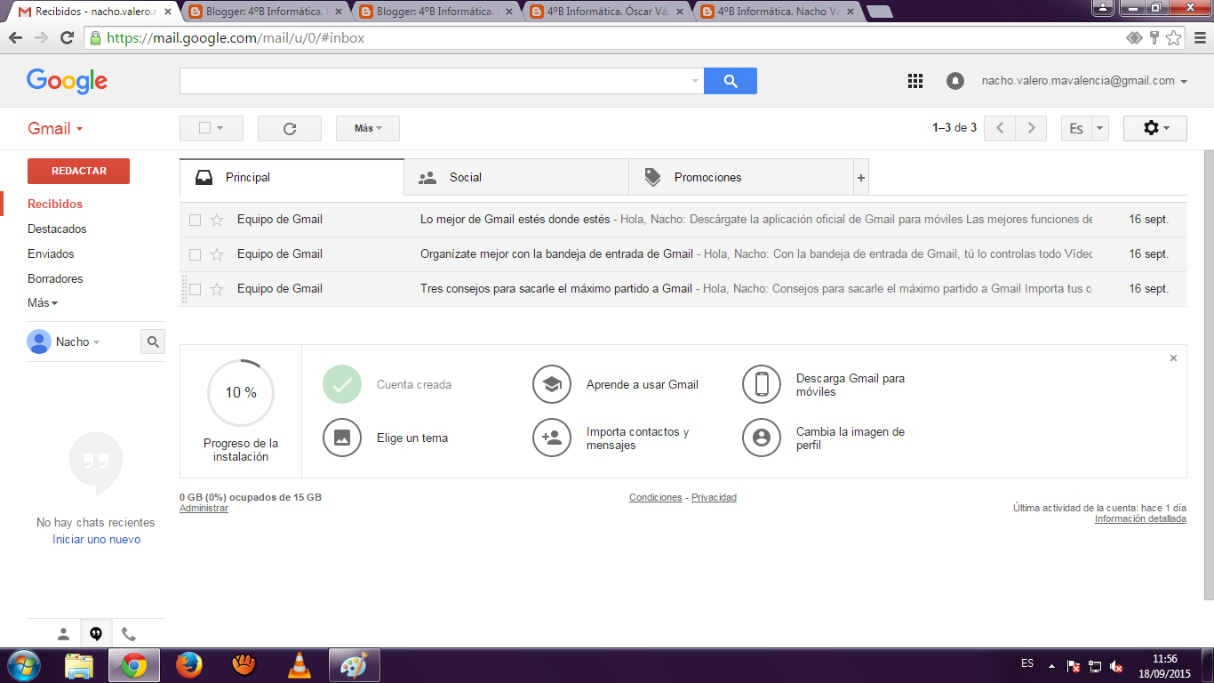The width and height of the screenshot is (1214, 683).
Task: Click the Descarga Gmail para móviles icon
Action: click(762, 384)
